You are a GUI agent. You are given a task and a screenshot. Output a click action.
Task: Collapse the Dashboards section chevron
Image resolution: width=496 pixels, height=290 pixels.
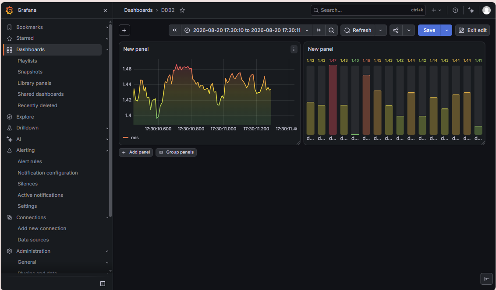(107, 49)
